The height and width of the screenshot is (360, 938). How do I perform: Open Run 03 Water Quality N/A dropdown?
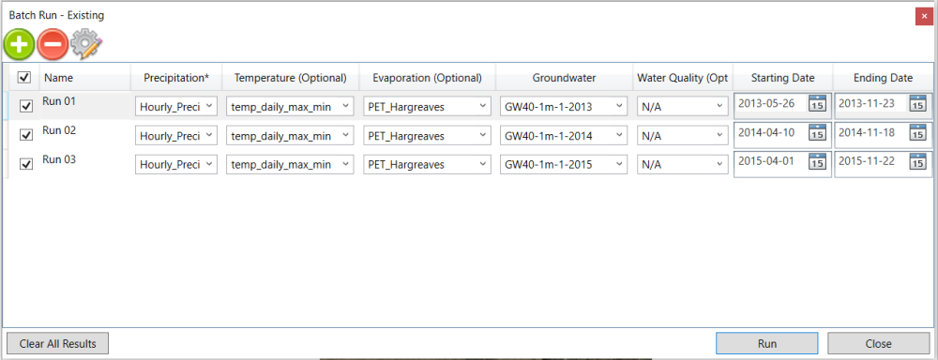click(x=683, y=164)
